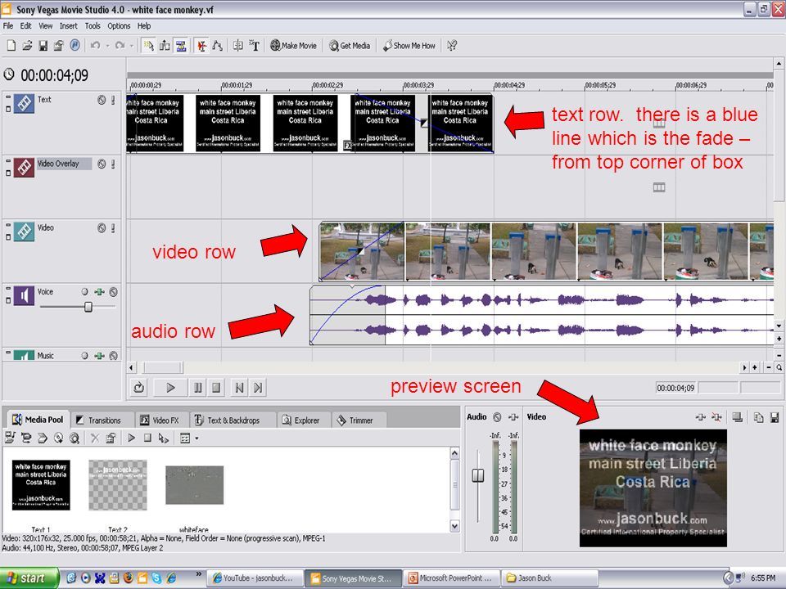Click the timecode field showing 00:00:04;09 in transport bar
The image size is (786, 589).
[675, 388]
